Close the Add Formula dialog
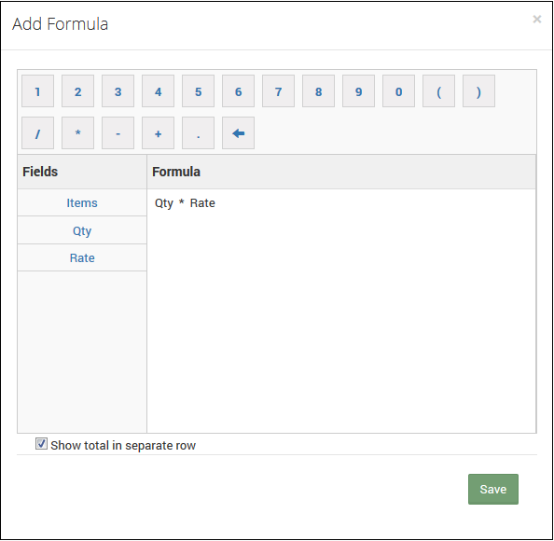The image size is (554, 541). [x=537, y=19]
